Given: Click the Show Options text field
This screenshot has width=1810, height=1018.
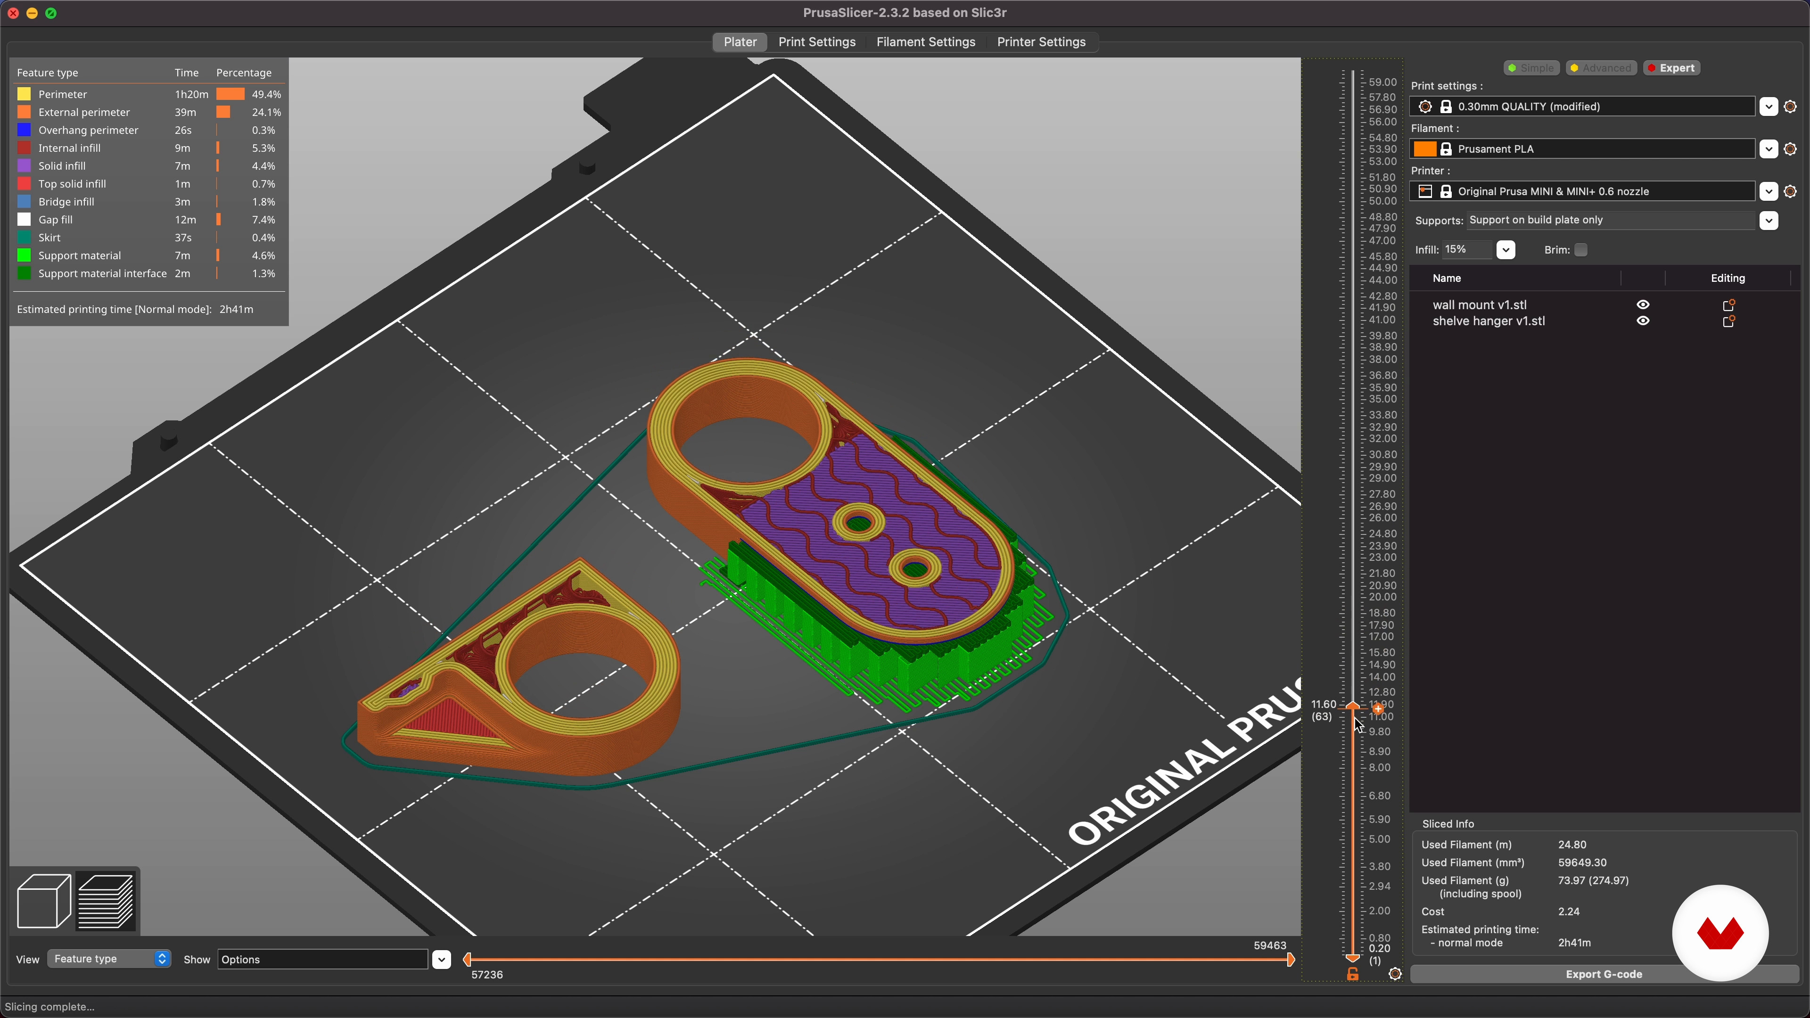Looking at the screenshot, I should pos(322,960).
